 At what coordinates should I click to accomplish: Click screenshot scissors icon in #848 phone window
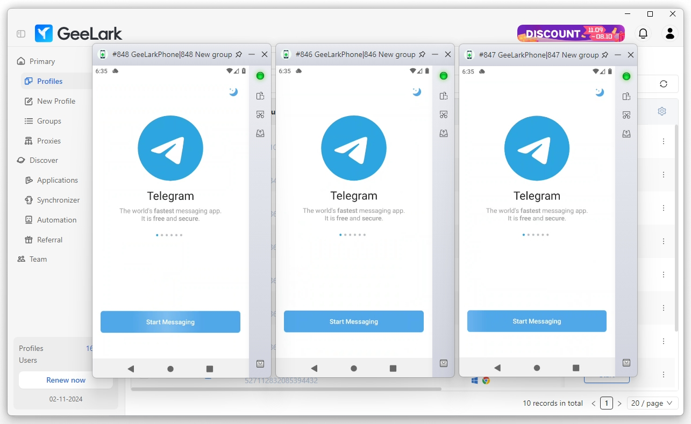click(x=260, y=114)
